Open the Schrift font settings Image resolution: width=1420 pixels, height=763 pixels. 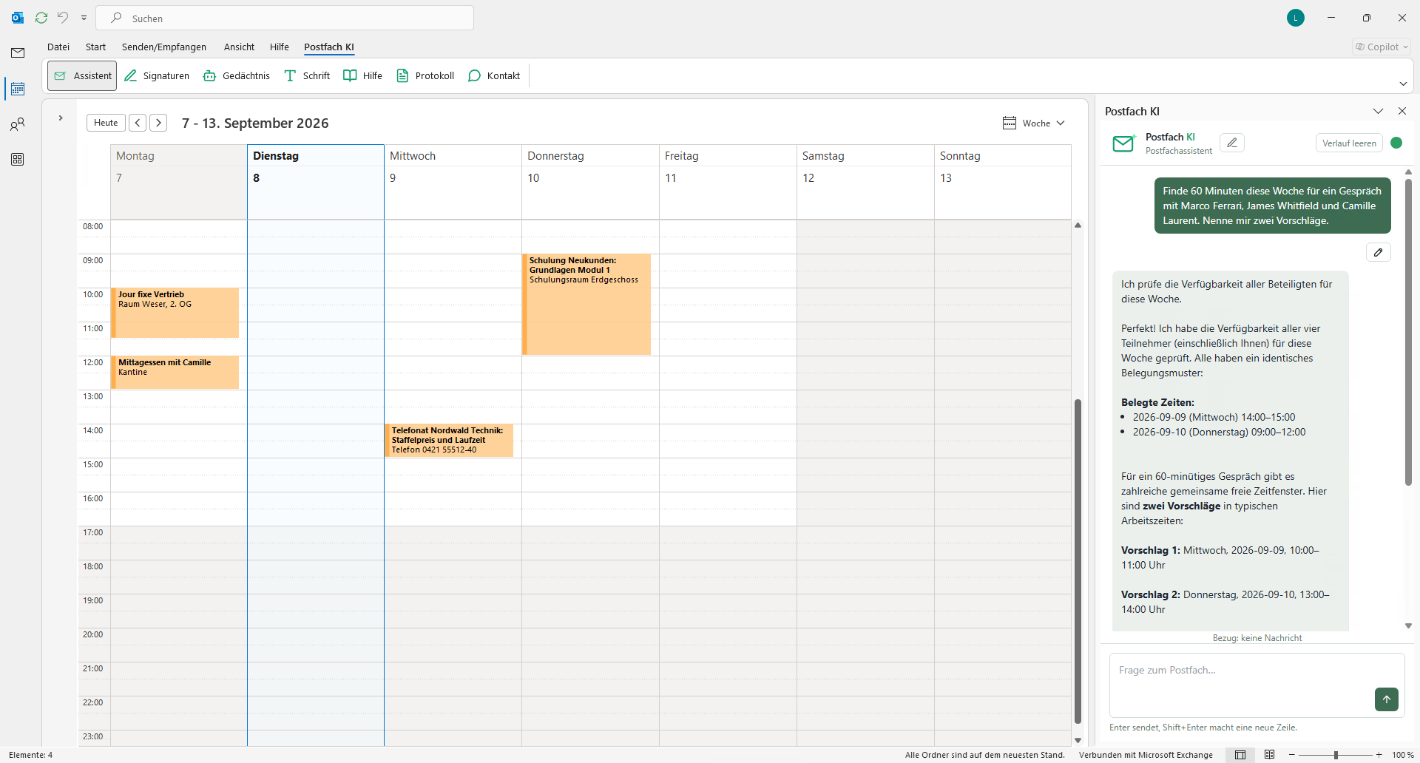(307, 75)
